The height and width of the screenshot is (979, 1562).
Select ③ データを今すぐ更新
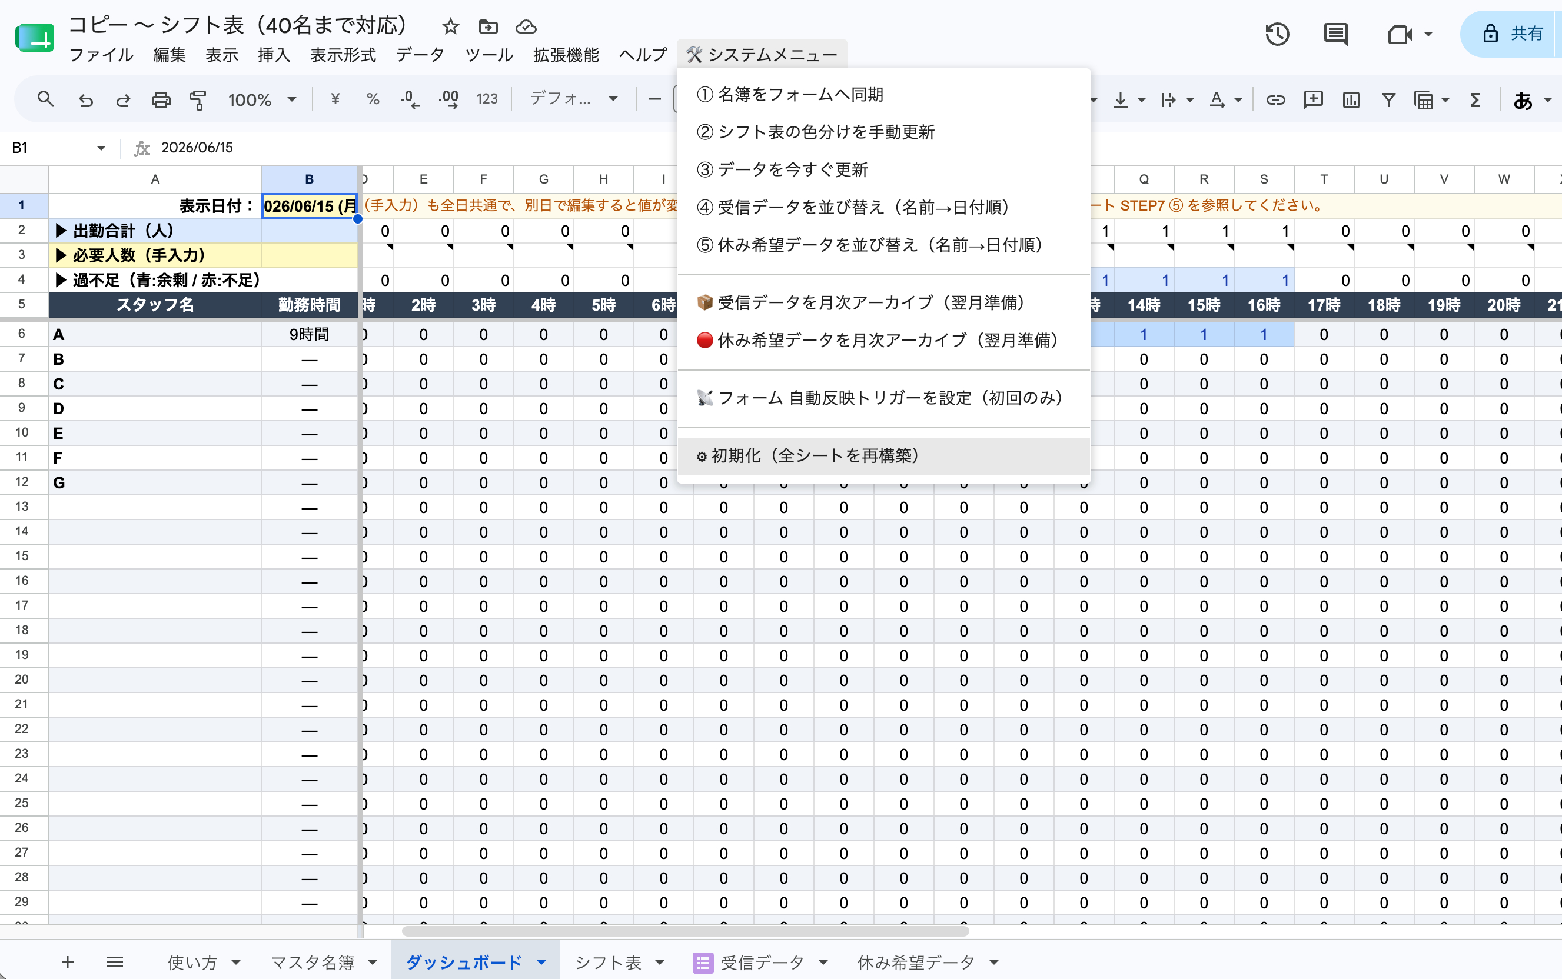tap(883, 169)
